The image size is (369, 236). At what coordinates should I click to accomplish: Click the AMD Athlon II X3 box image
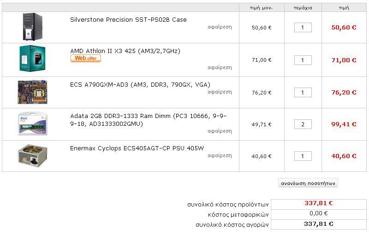[32, 59]
